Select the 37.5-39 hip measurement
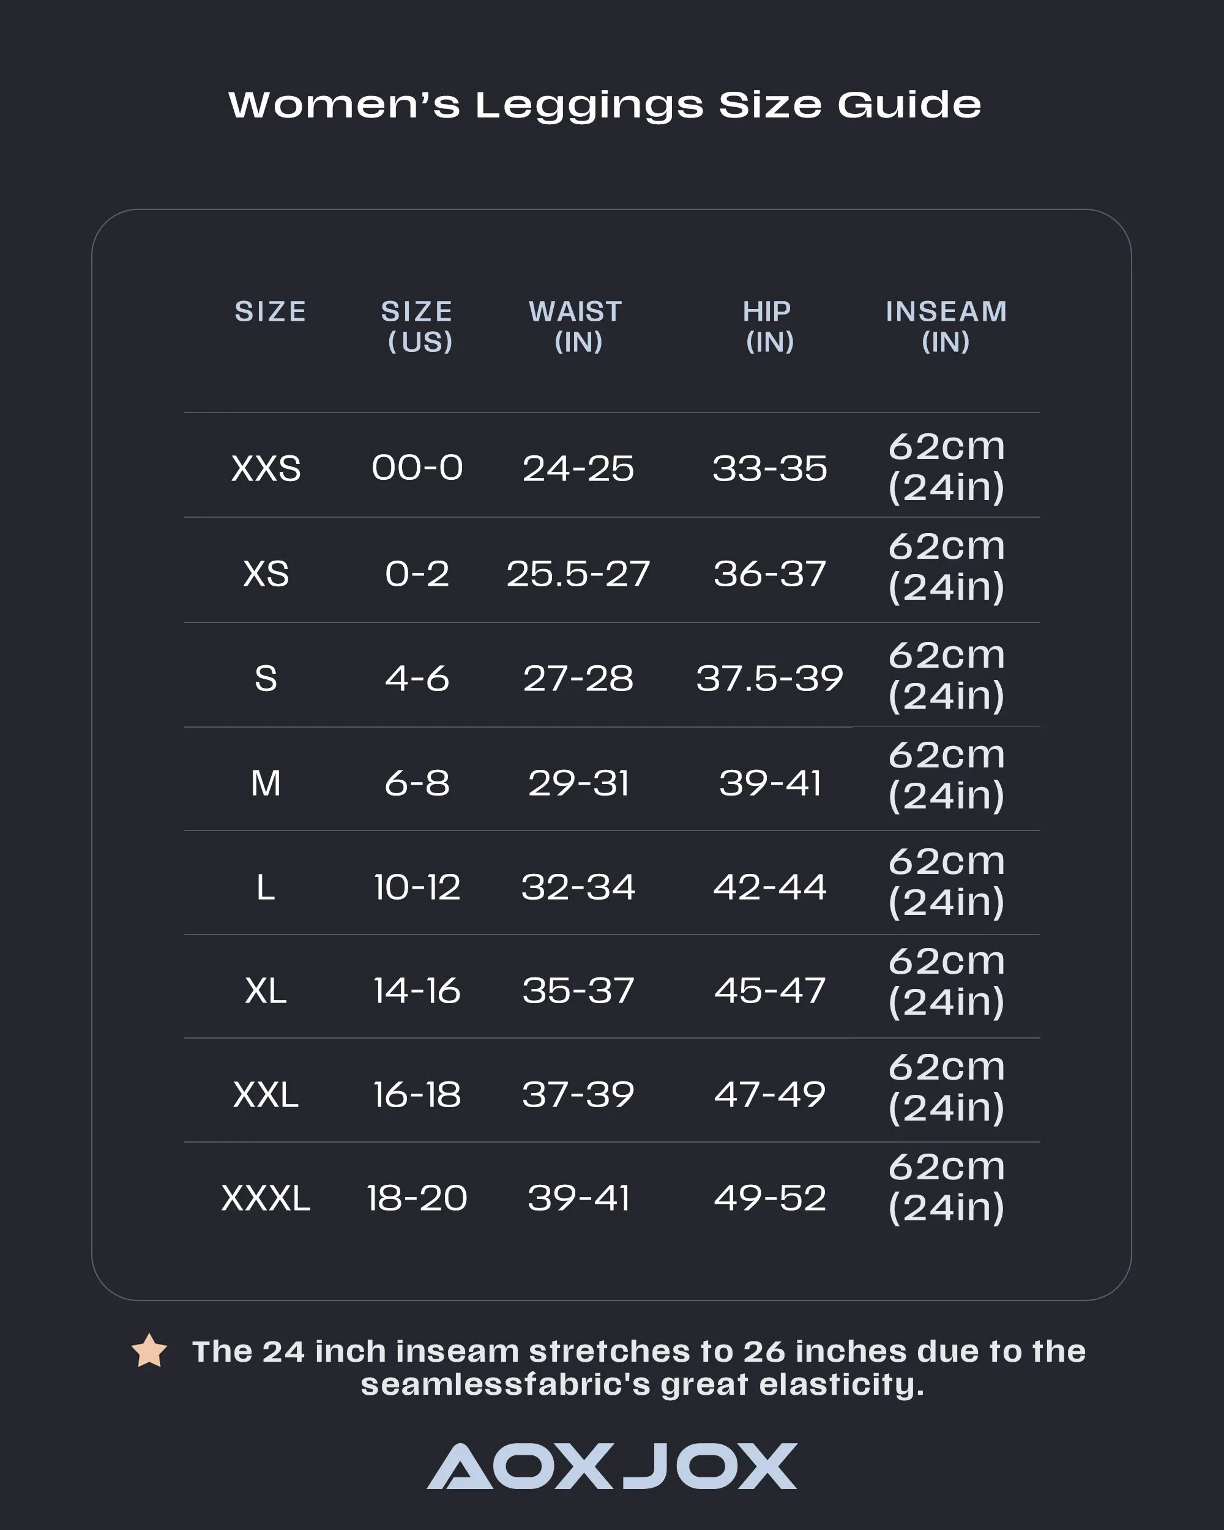The width and height of the screenshot is (1224, 1530). tap(769, 679)
